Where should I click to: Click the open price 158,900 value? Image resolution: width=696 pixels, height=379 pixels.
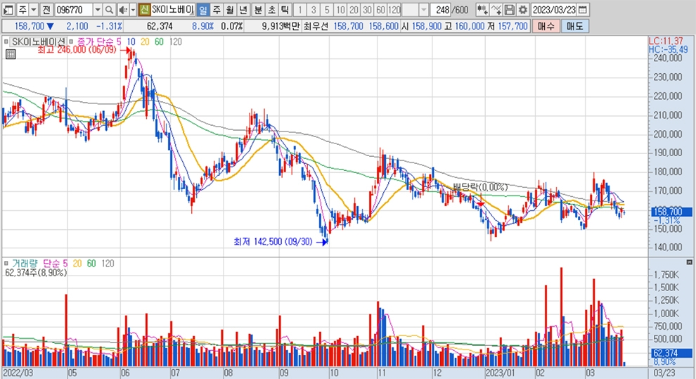click(426, 26)
